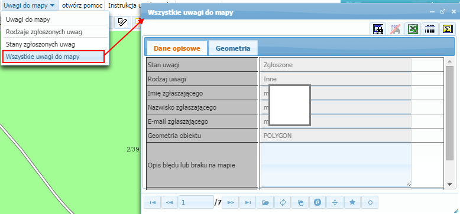Click the Imię zgłaszającego input field
Image resolution: width=460 pixels, height=214 pixels.
(x=335, y=93)
